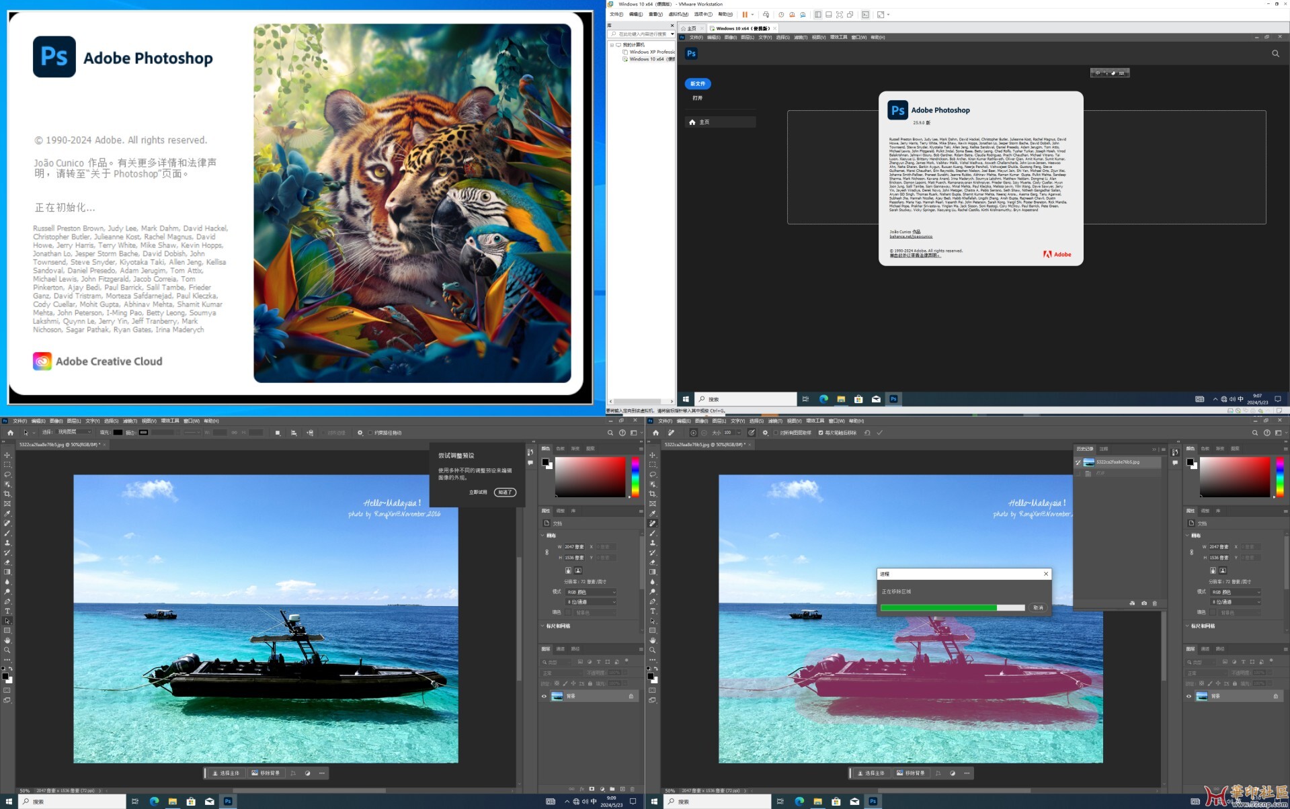Select the Eraser tool in left Photoshop window
The image size is (1290, 809).
pos(7,562)
